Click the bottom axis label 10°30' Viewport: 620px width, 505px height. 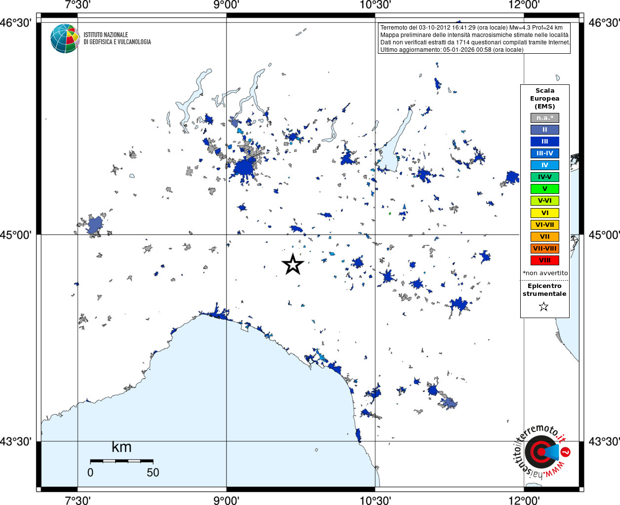tap(375, 500)
